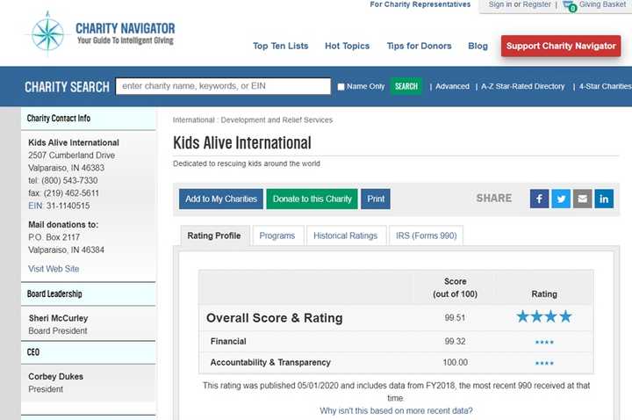The height and width of the screenshot is (420, 632).
Task: Click Add to My Charities button
Action: pos(221,199)
